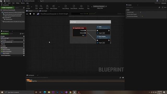Add a new macro with plus icon
Viewport: 167px width, 94px height.
pos(24,44)
